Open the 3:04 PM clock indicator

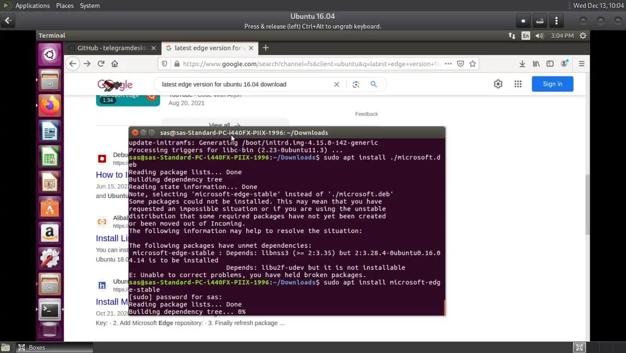562,35
